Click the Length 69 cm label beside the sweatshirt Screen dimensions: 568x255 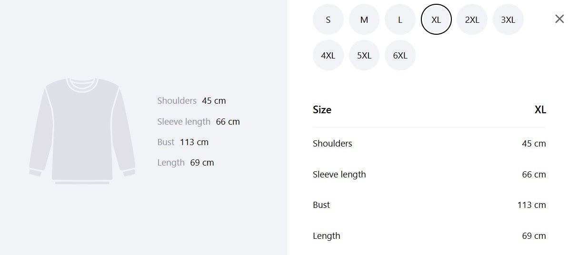[186, 163]
